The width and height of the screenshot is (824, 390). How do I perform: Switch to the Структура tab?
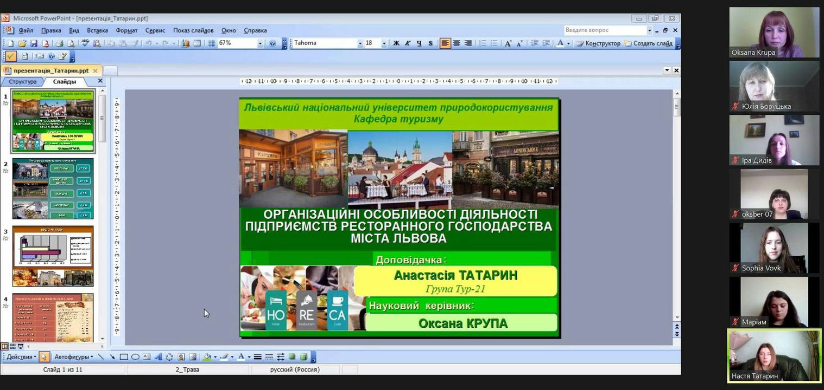[23, 82]
